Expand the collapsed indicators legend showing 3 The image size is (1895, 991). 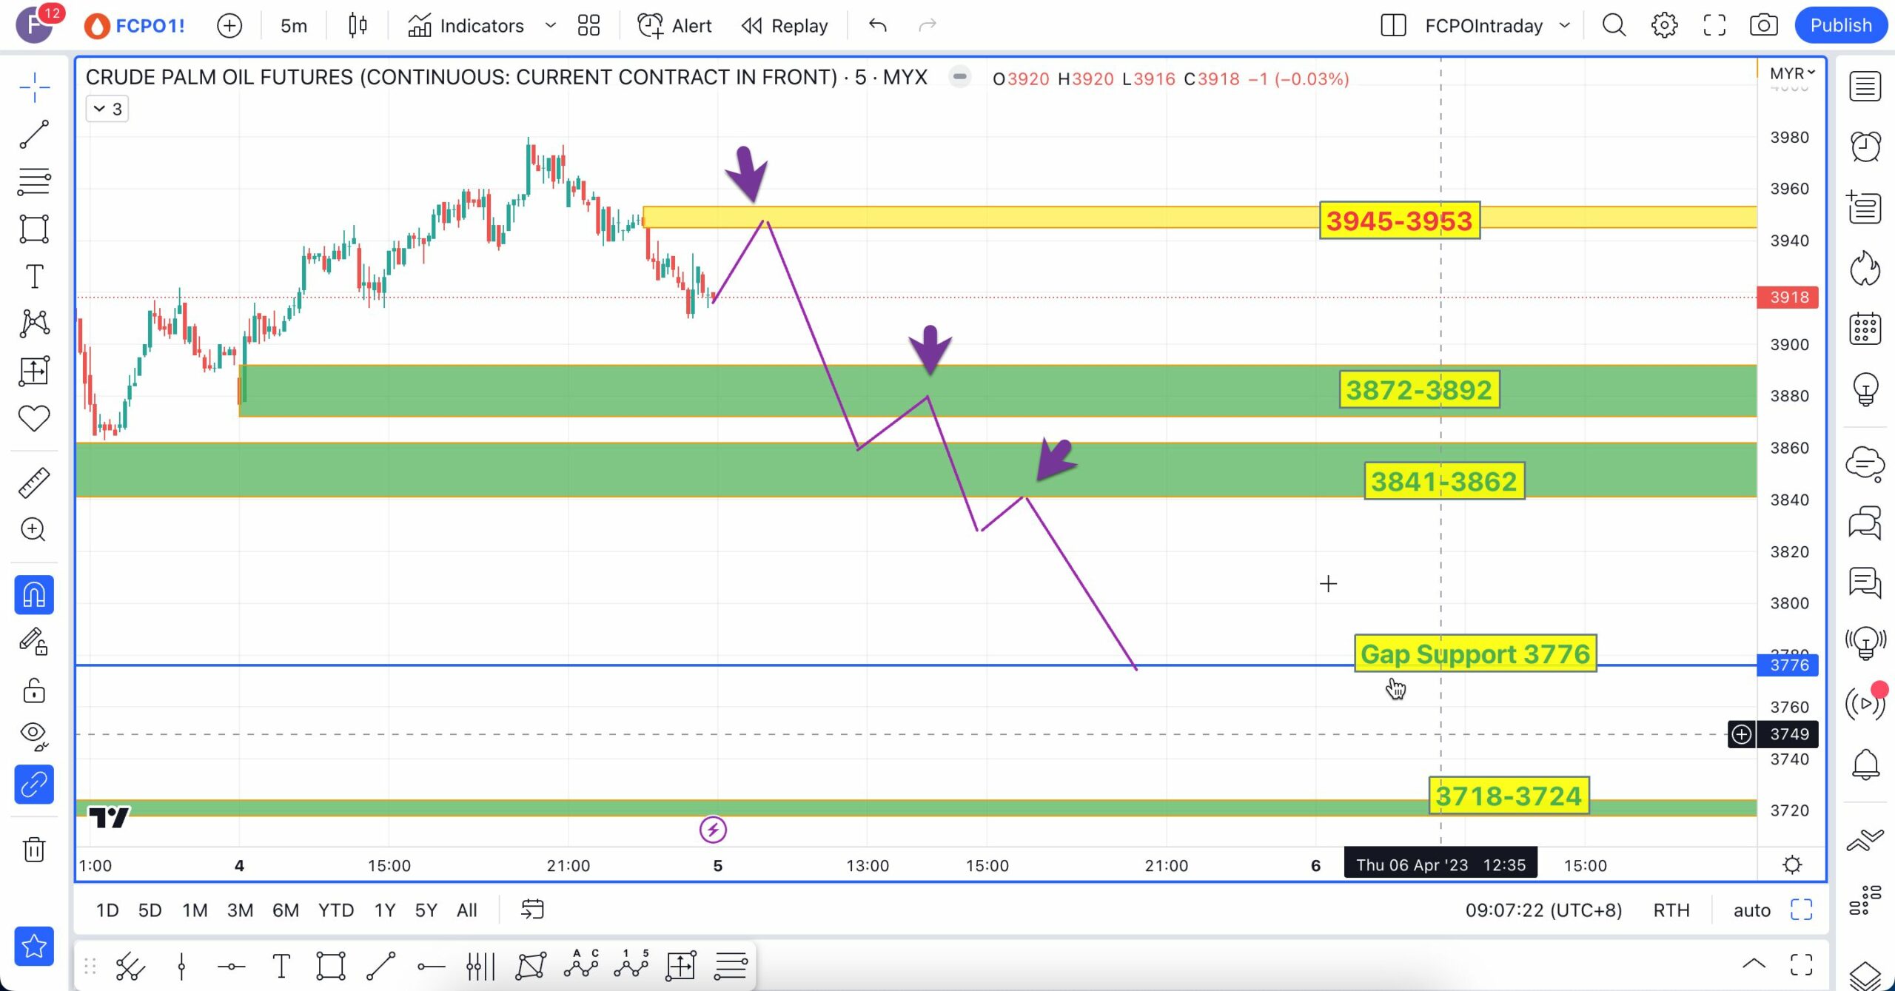(107, 110)
